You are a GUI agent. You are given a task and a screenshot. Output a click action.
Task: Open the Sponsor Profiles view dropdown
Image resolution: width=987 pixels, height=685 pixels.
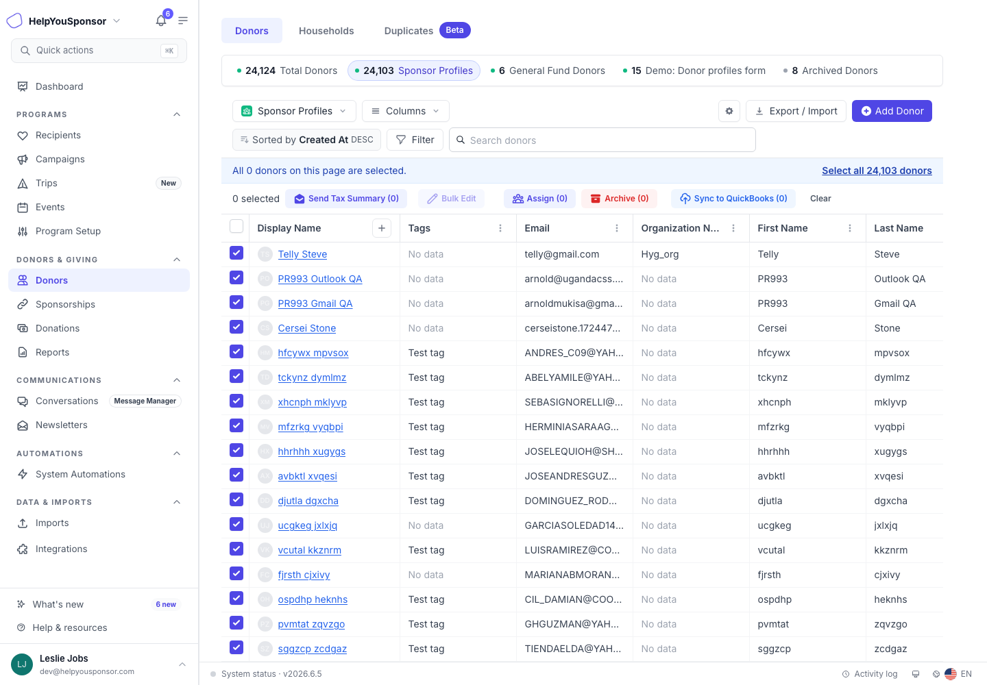294,111
